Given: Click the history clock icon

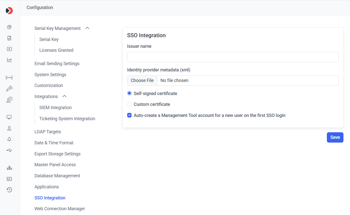Looking at the screenshot, I should pyautogui.click(x=9, y=190).
